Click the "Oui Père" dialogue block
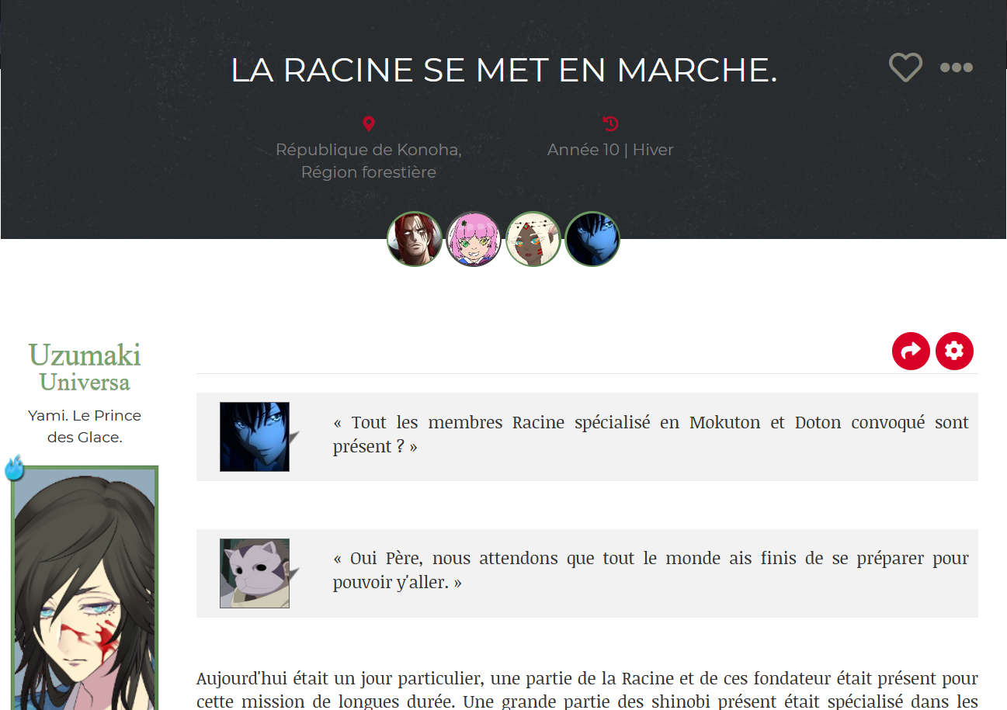1007x710 pixels. [x=651, y=570]
